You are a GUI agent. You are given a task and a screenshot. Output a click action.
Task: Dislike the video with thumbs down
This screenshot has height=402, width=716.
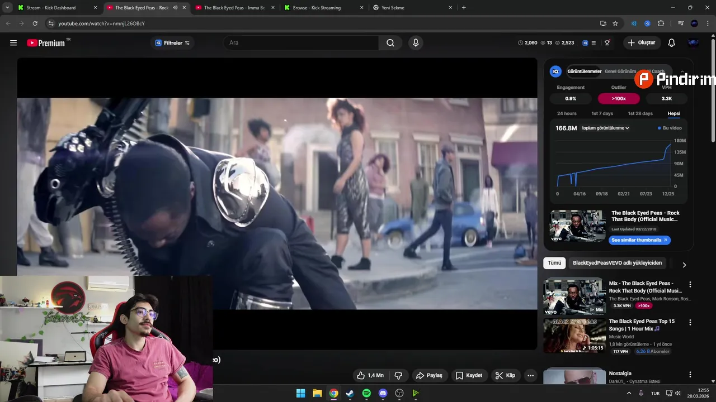(399, 375)
